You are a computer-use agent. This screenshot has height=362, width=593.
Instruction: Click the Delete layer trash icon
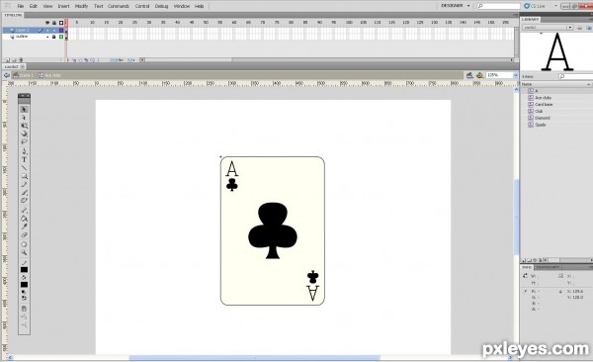click(21, 59)
